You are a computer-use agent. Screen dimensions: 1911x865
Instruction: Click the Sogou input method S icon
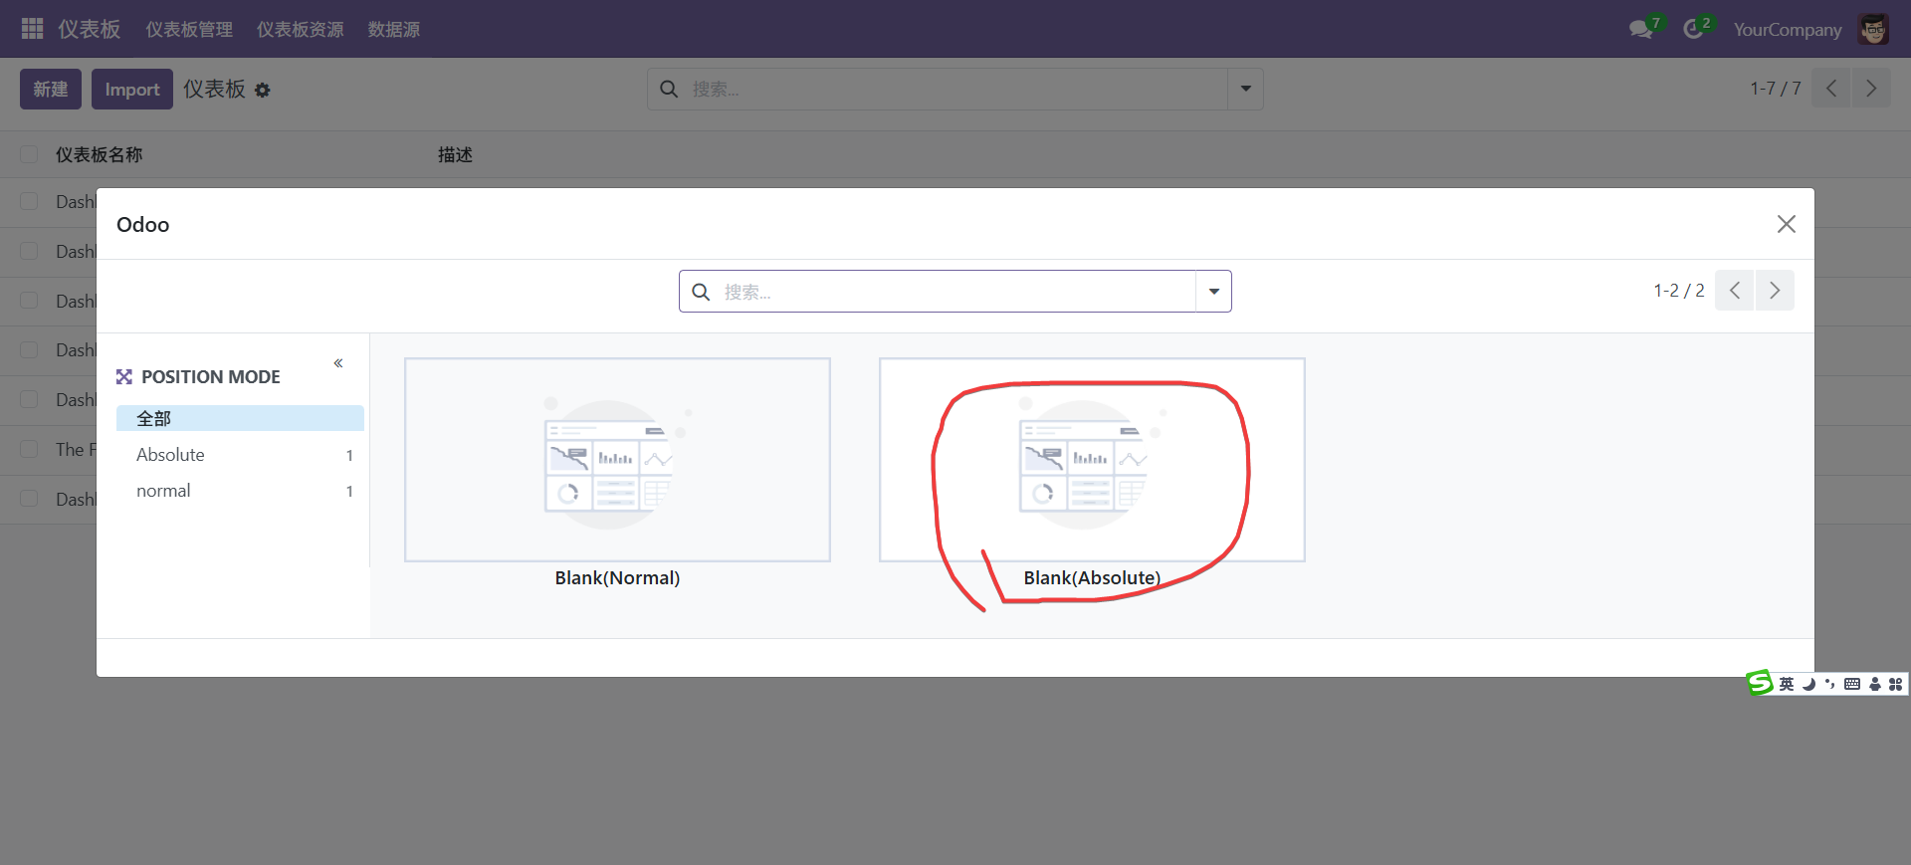coord(1760,683)
